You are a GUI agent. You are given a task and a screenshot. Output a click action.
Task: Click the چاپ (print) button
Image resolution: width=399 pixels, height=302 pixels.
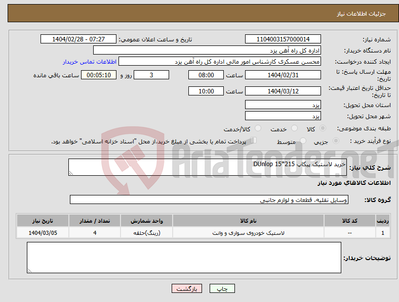coord(222,288)
